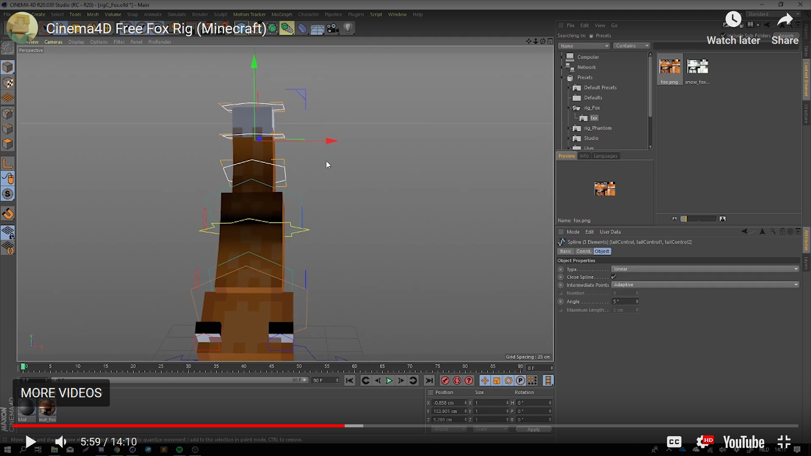This screenshot has width=811, height=456.
Task: Click the light bulb icon in top toolbar
Action: 348,28
